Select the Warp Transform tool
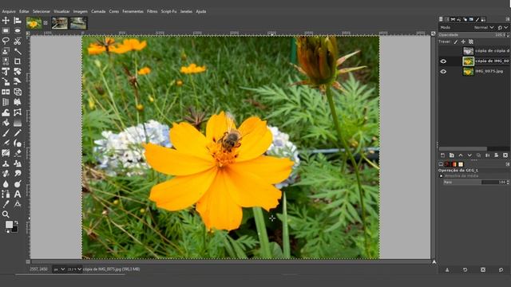This screenshot has height=287, width=511. pyautogui.click(x=6, y=112)
